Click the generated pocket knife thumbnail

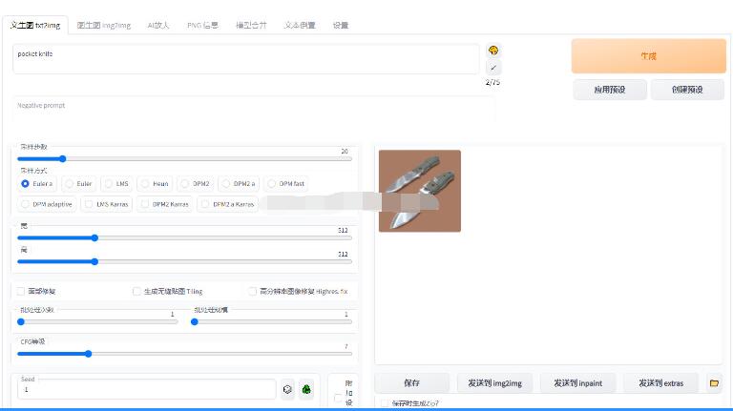pos(420,191)
